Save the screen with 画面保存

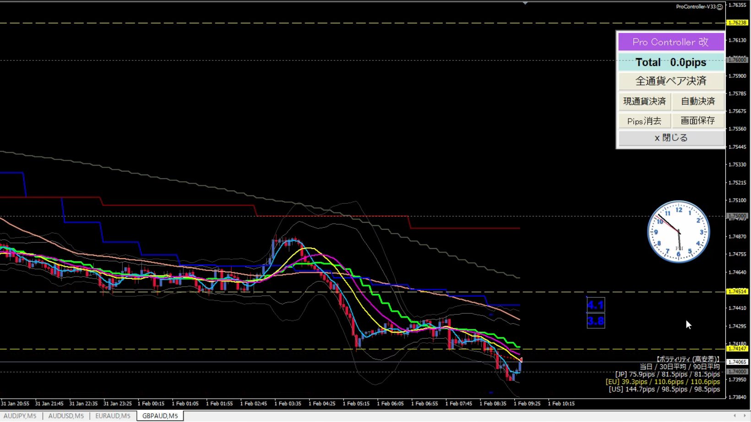click(698, 121)
